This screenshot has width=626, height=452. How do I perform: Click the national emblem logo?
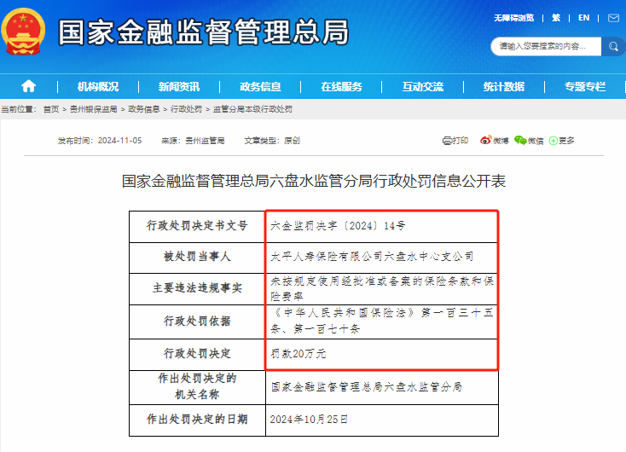[x=23, y=32]
